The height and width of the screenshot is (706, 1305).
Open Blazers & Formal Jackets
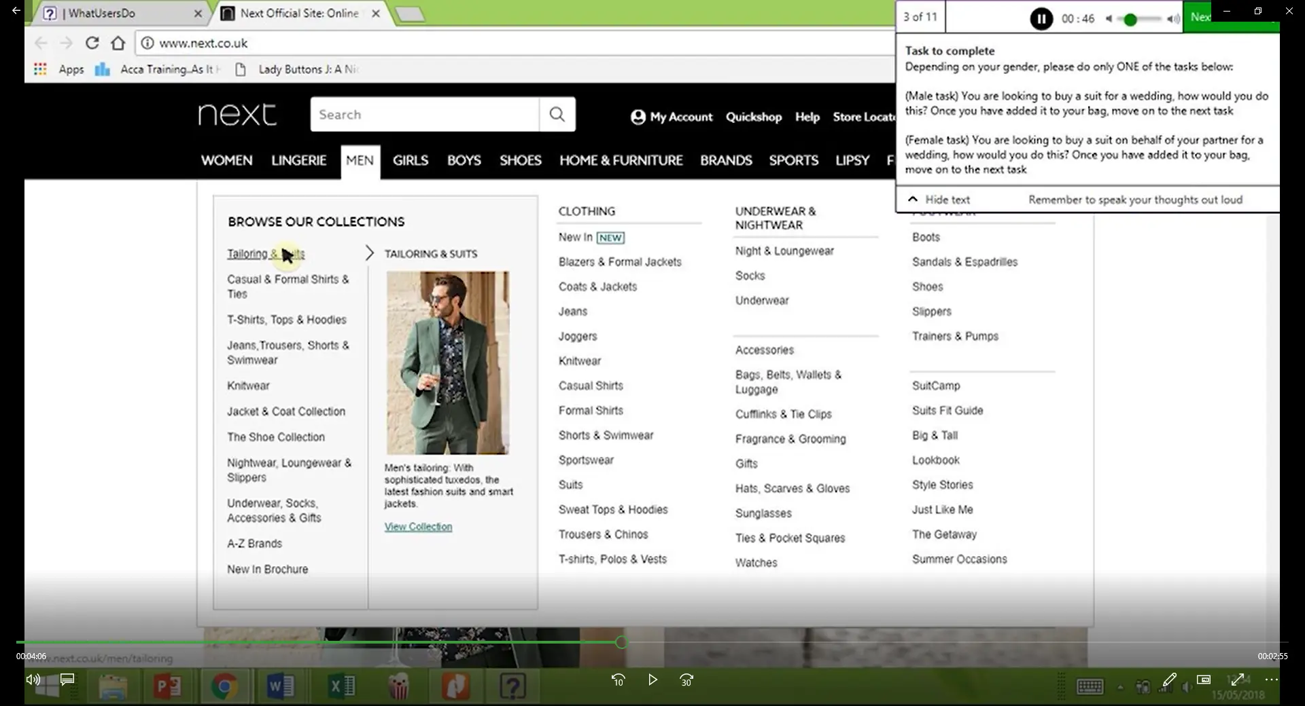point(620,262)
